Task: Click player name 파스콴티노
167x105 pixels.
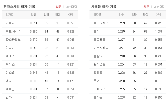Action: coord(13,40)
